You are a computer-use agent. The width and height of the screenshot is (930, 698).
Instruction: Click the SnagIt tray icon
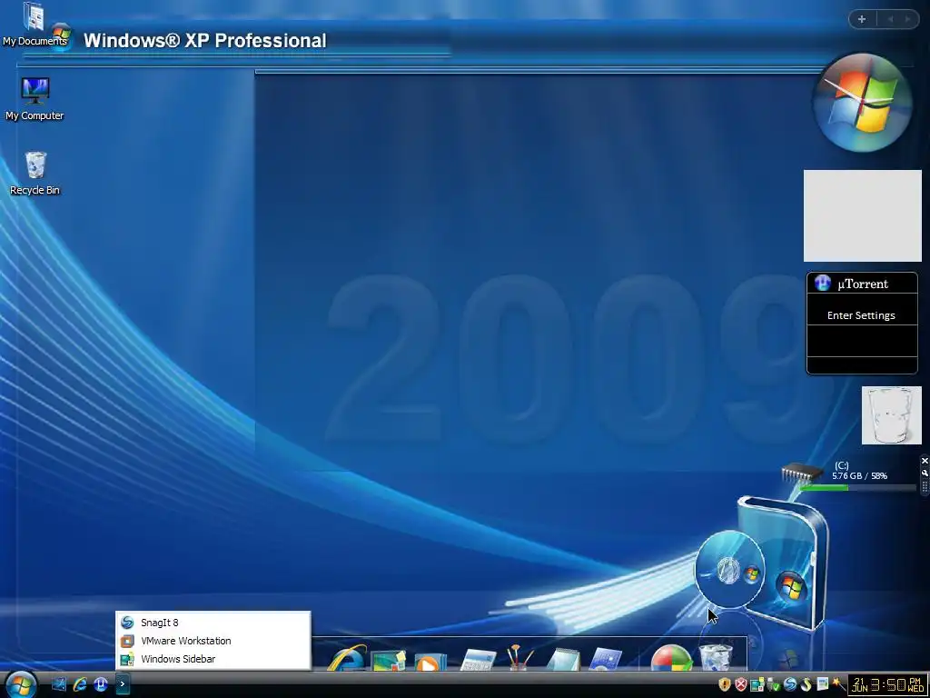[x=790, y=684]
